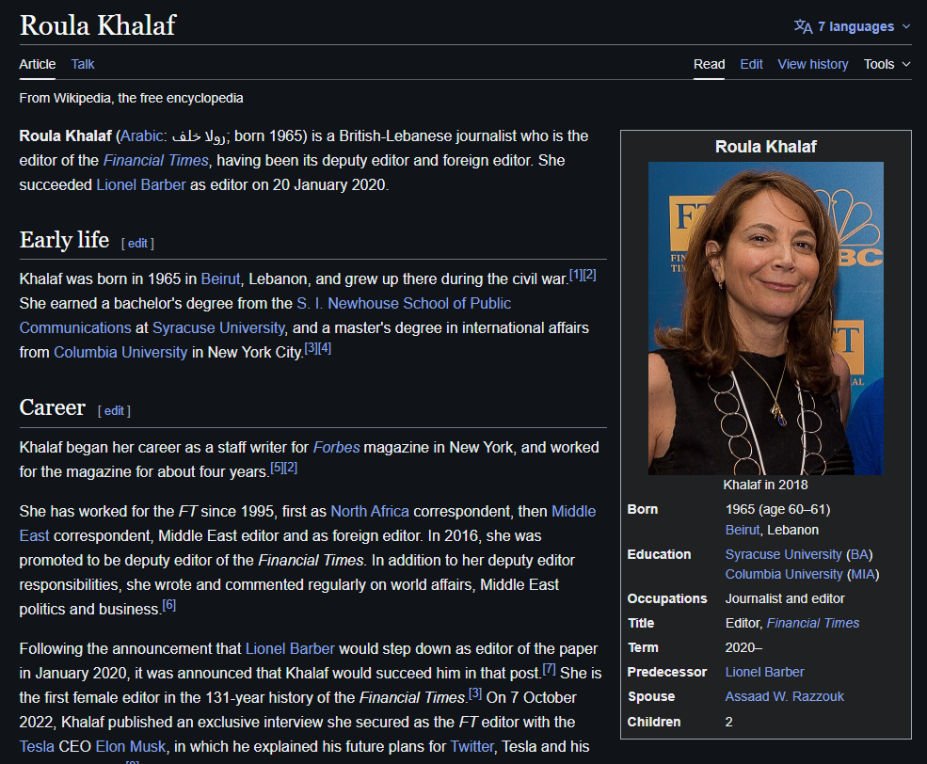The height and width of the screenshot is (764, 927).
Task: Open Beirut link in infobox
Action: click(742, 530)
